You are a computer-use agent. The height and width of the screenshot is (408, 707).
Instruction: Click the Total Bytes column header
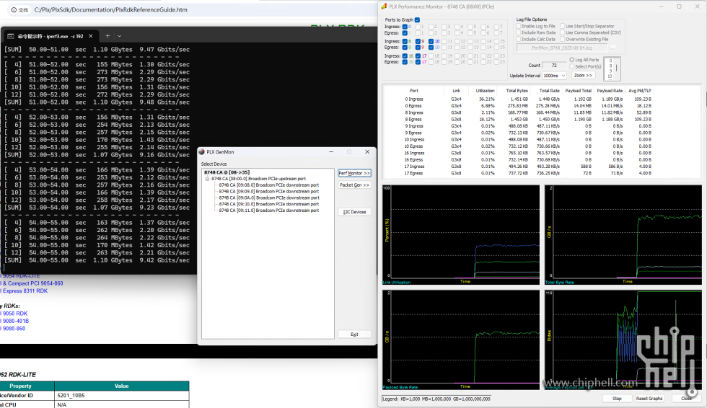[x=517, y=91]
